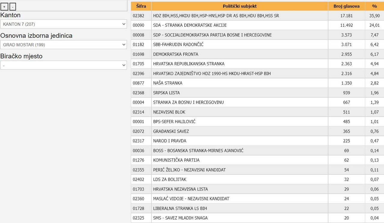The image size is (384, 223).
Task: Click the % column header
Action: [374, 6]
